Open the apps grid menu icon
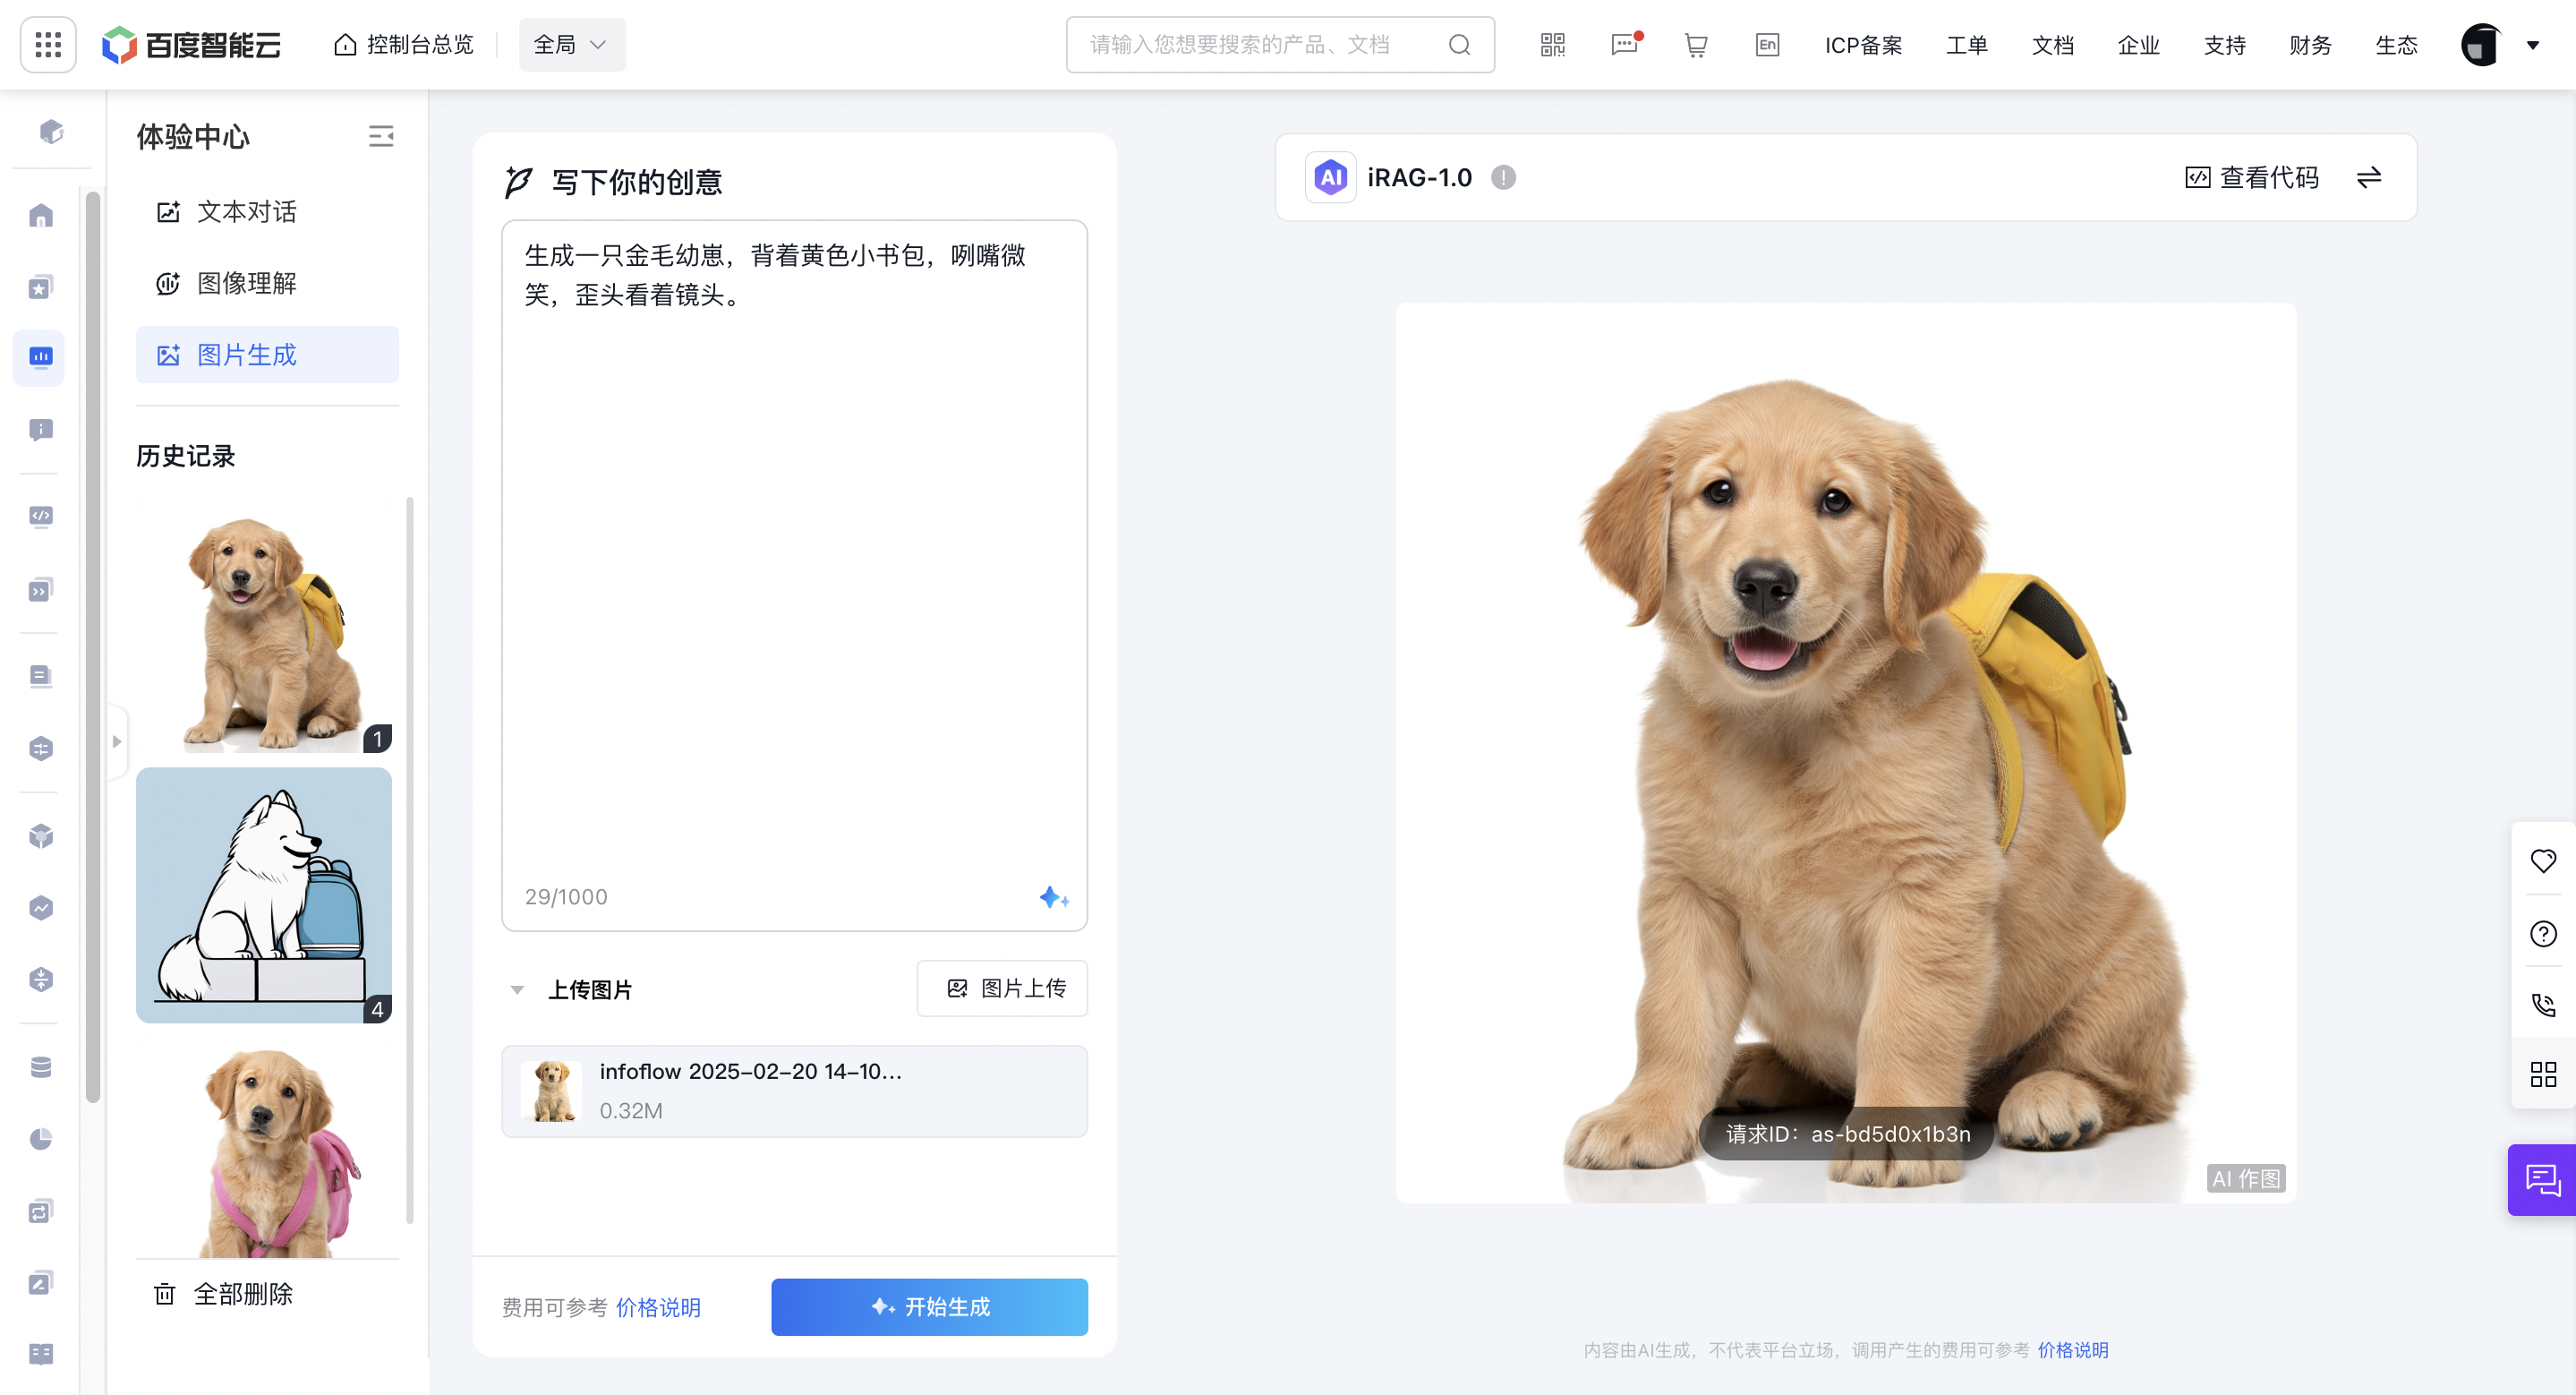Image resolution: width=2576 pixels, height=1395 pixels. tap(48, 44)
